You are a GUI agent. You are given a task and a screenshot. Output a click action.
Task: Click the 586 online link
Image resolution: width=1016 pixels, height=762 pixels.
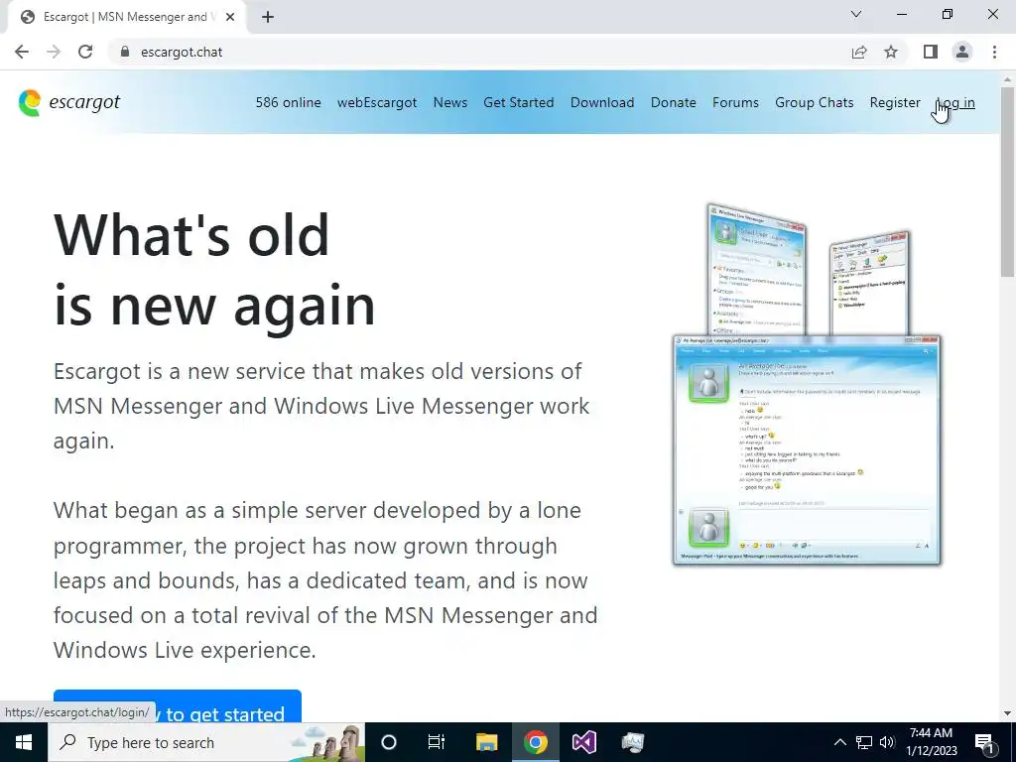(x=289, y=102)
